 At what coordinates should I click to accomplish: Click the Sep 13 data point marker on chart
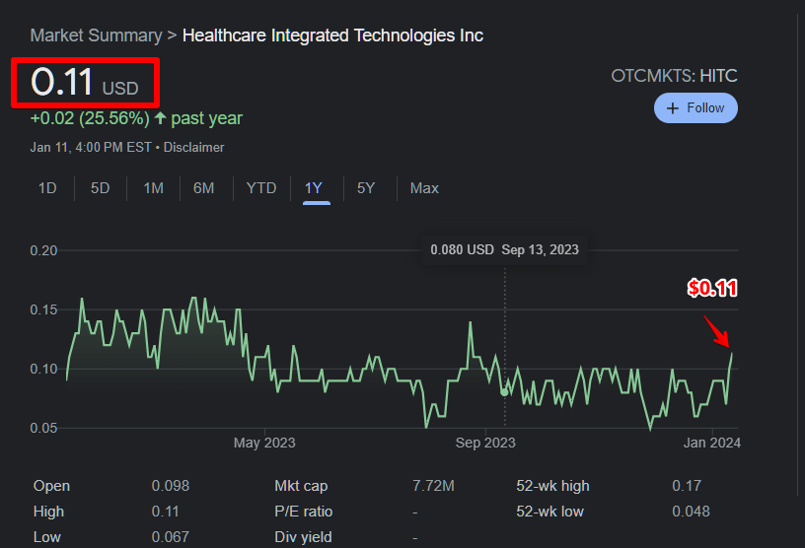pos(505,392)
